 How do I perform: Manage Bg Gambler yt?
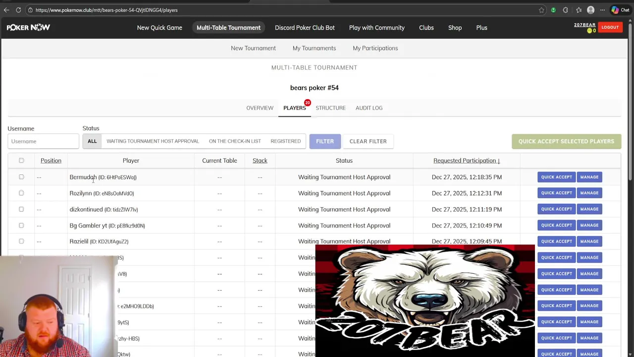coord(589,225)
